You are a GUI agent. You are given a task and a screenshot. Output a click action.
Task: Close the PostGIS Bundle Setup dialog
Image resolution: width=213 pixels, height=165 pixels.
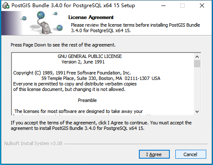(202, 5)
